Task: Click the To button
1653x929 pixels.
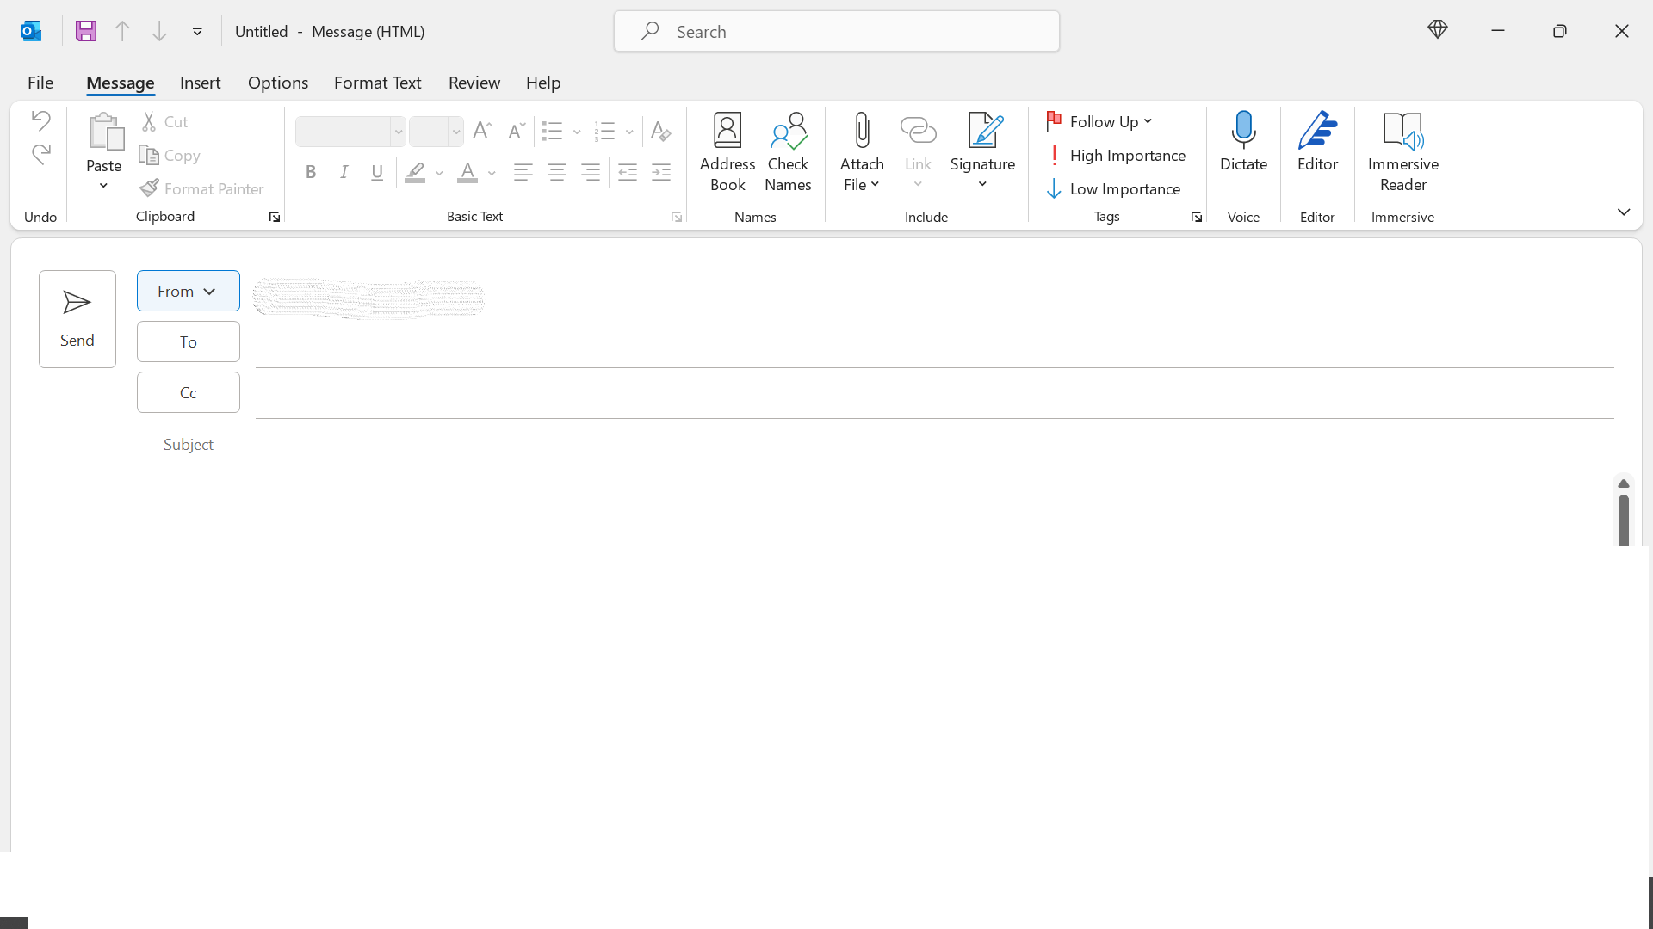Action: [188, 341]
